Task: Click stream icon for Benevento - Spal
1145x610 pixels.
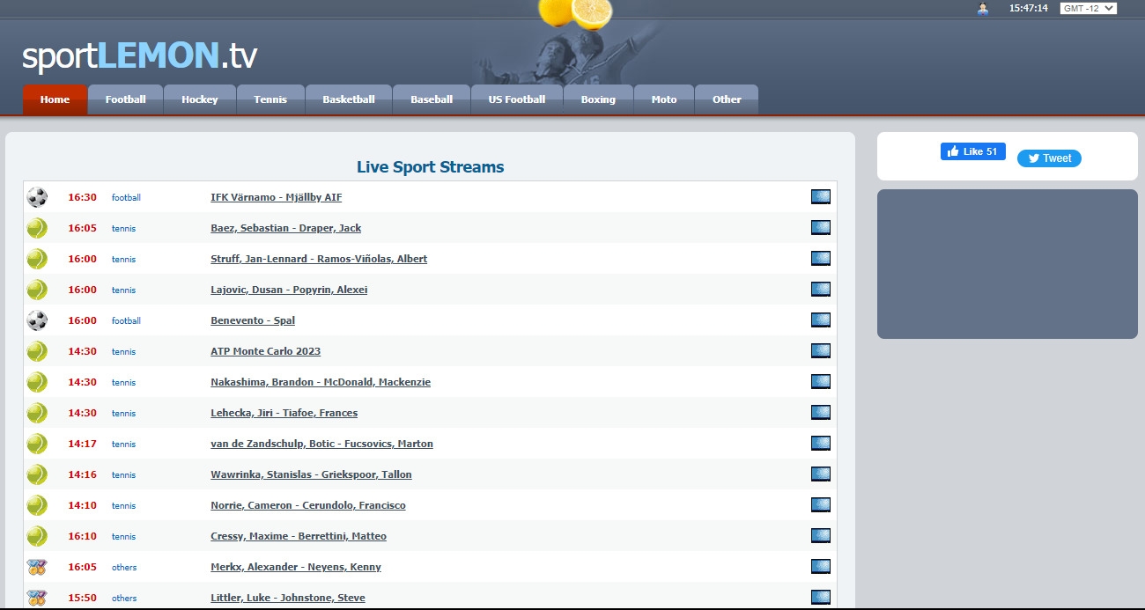Action: pos(820,320)
